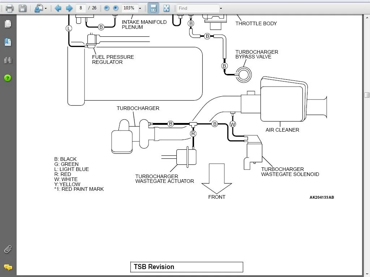Click the TURBOCHARGER WASTEGATE ACTUATOR label
This screenshot has height=277, width=370.
[164, 179]
